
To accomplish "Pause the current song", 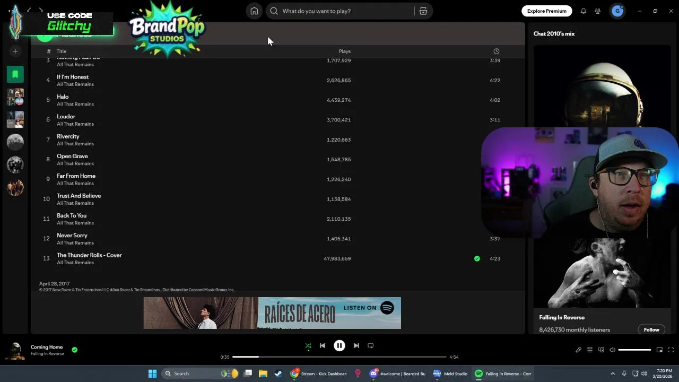I will pyautogui.click(x=339, y=345).
